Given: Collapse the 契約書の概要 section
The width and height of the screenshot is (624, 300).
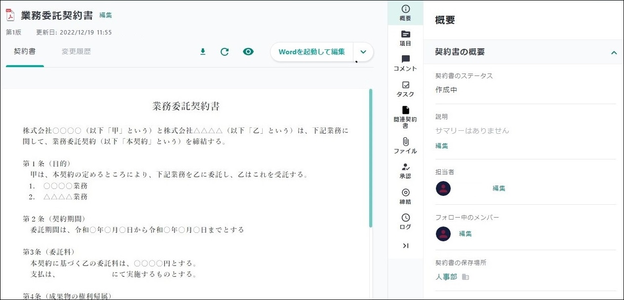Looking at the screenshot, I should tap(614, 52).
